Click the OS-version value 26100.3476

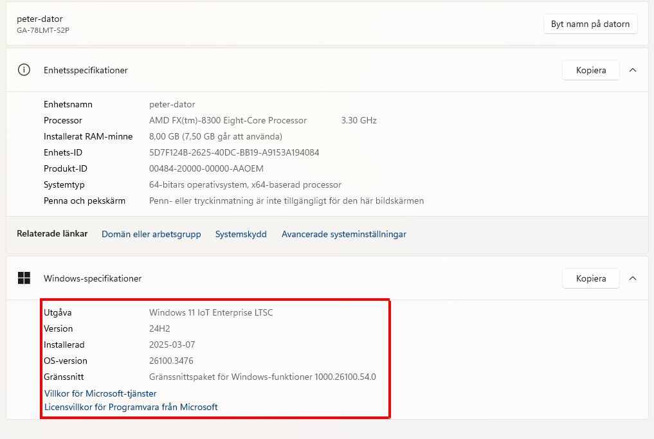171,361
